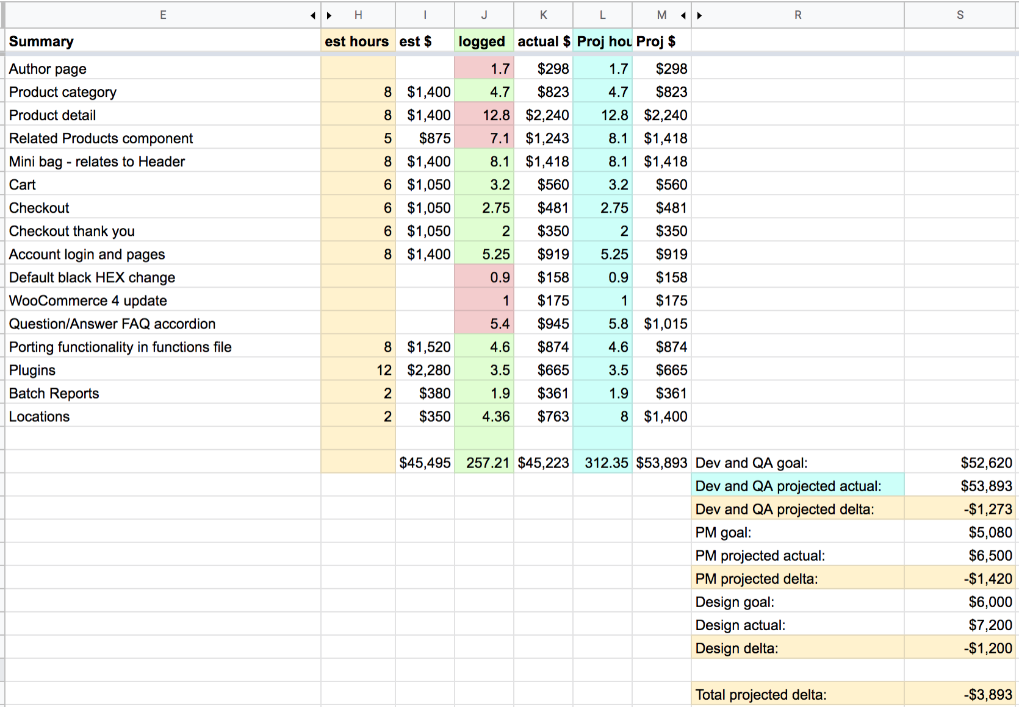The height and width of the screenshot is (707, 1019).
Task: Click the 12.8 logged cell for Product detail
Action: [x=484, y=115]
